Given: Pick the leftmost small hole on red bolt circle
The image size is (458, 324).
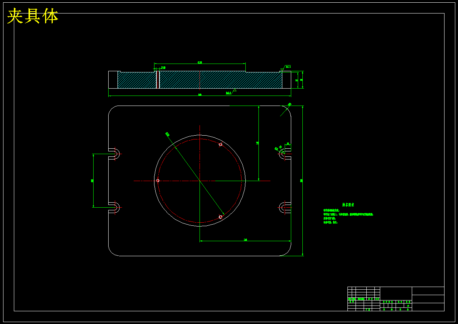Looking at the screenshot, I should tap(158, 181).
